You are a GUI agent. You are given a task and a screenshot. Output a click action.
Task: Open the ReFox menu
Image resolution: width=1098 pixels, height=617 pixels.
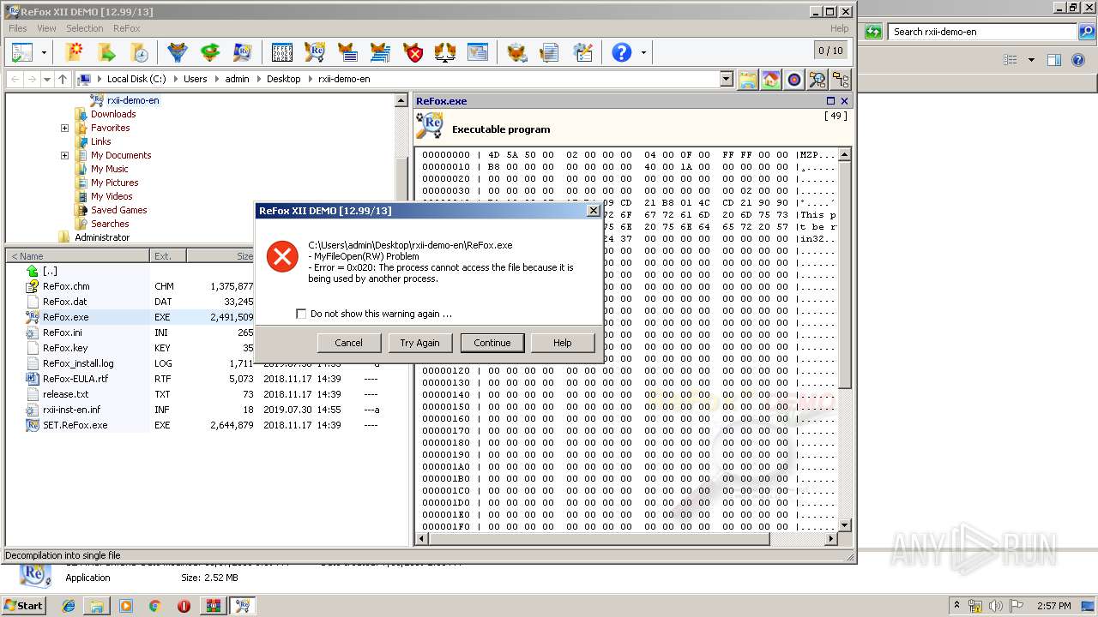click(x=126, y=28)
